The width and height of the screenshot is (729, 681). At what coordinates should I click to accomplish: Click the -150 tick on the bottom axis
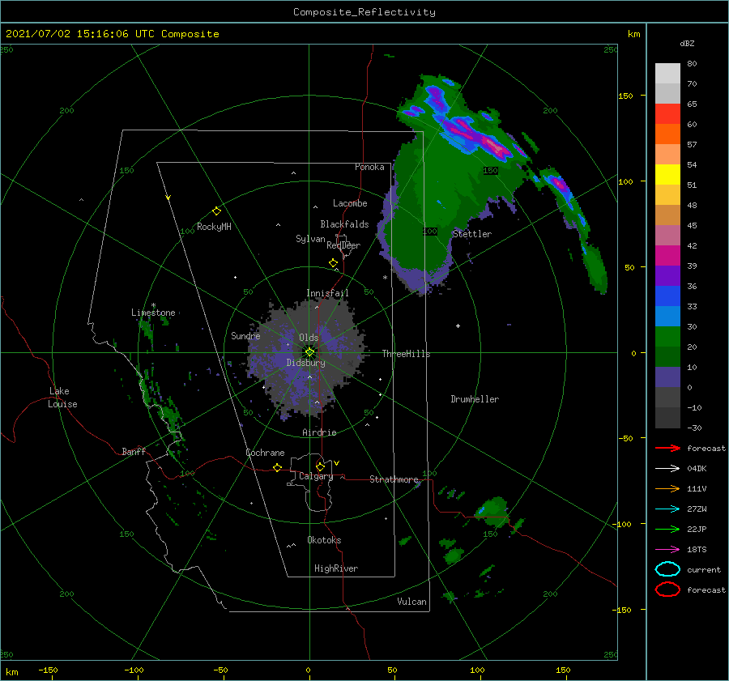point(48,670)
